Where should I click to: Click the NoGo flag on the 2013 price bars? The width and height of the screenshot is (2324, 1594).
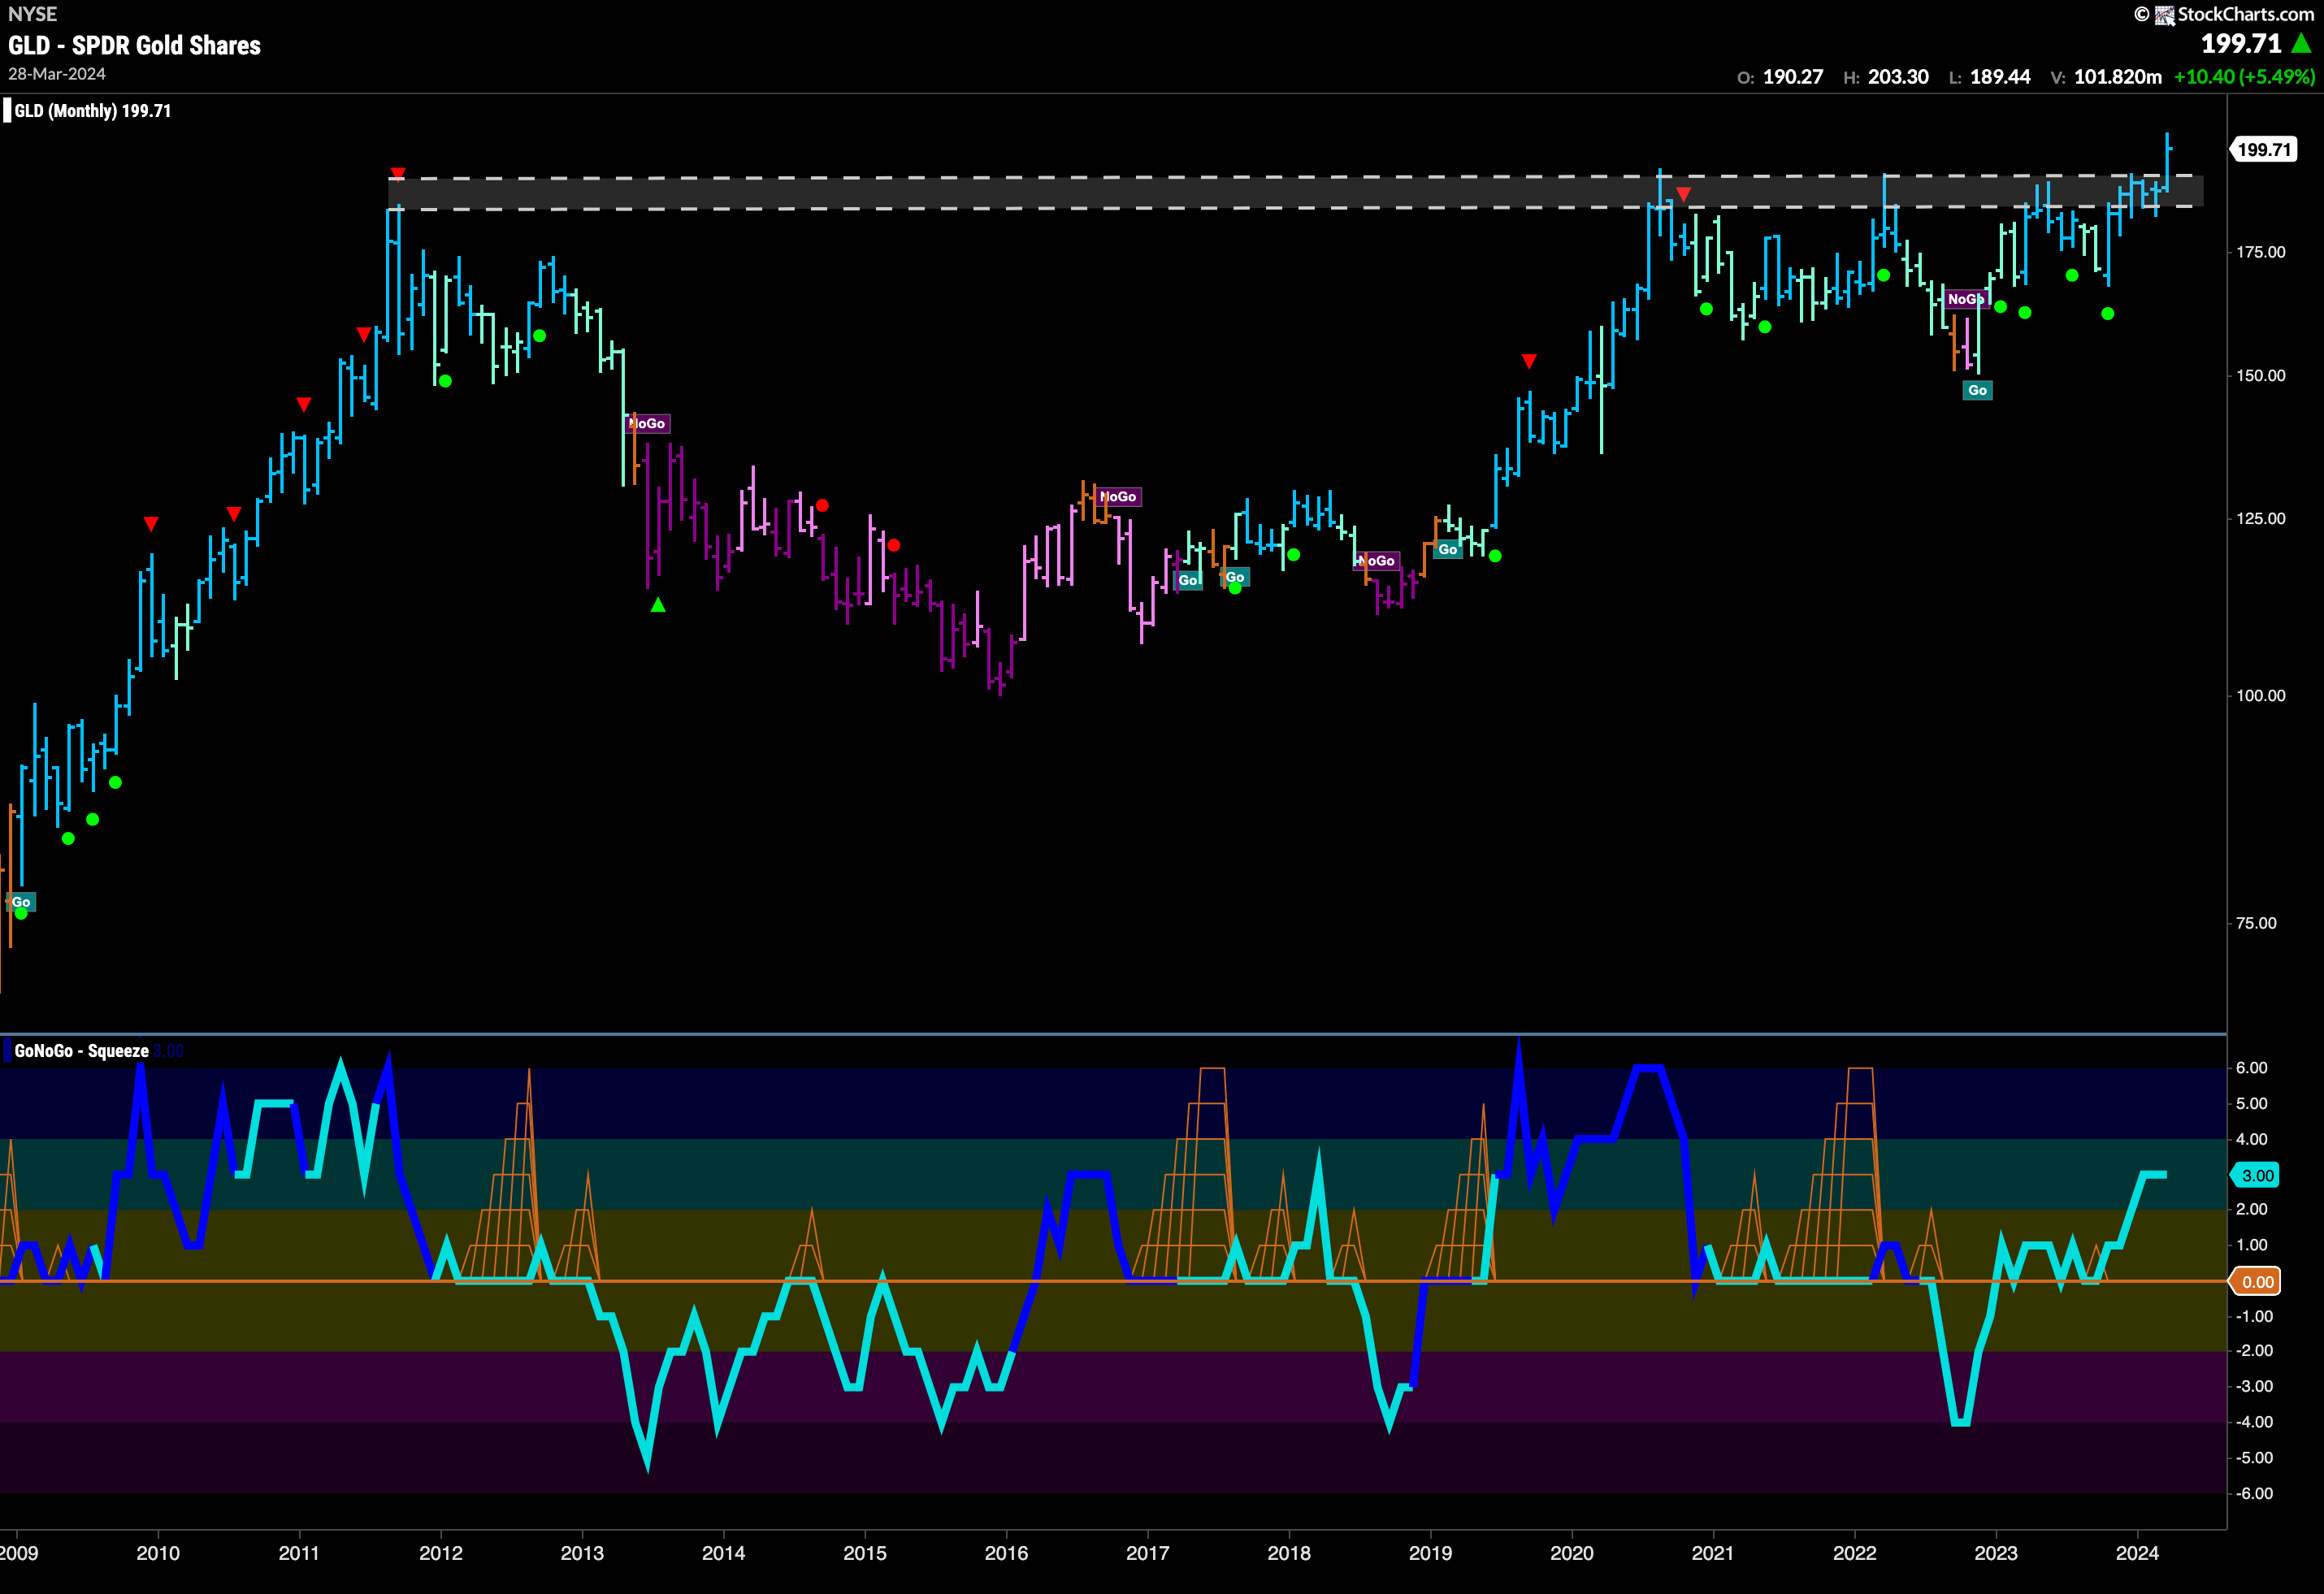[648, 424]
